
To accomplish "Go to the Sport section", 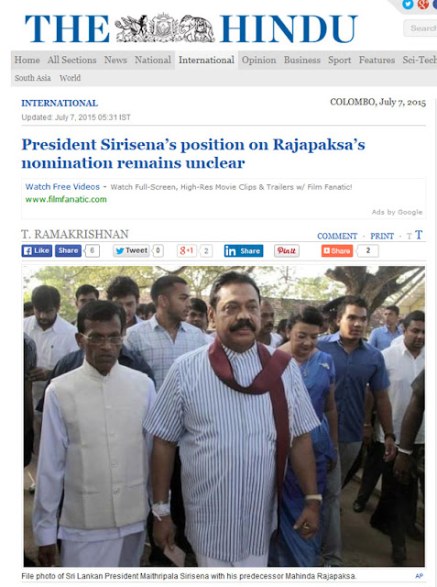I will tap(340, 60).
